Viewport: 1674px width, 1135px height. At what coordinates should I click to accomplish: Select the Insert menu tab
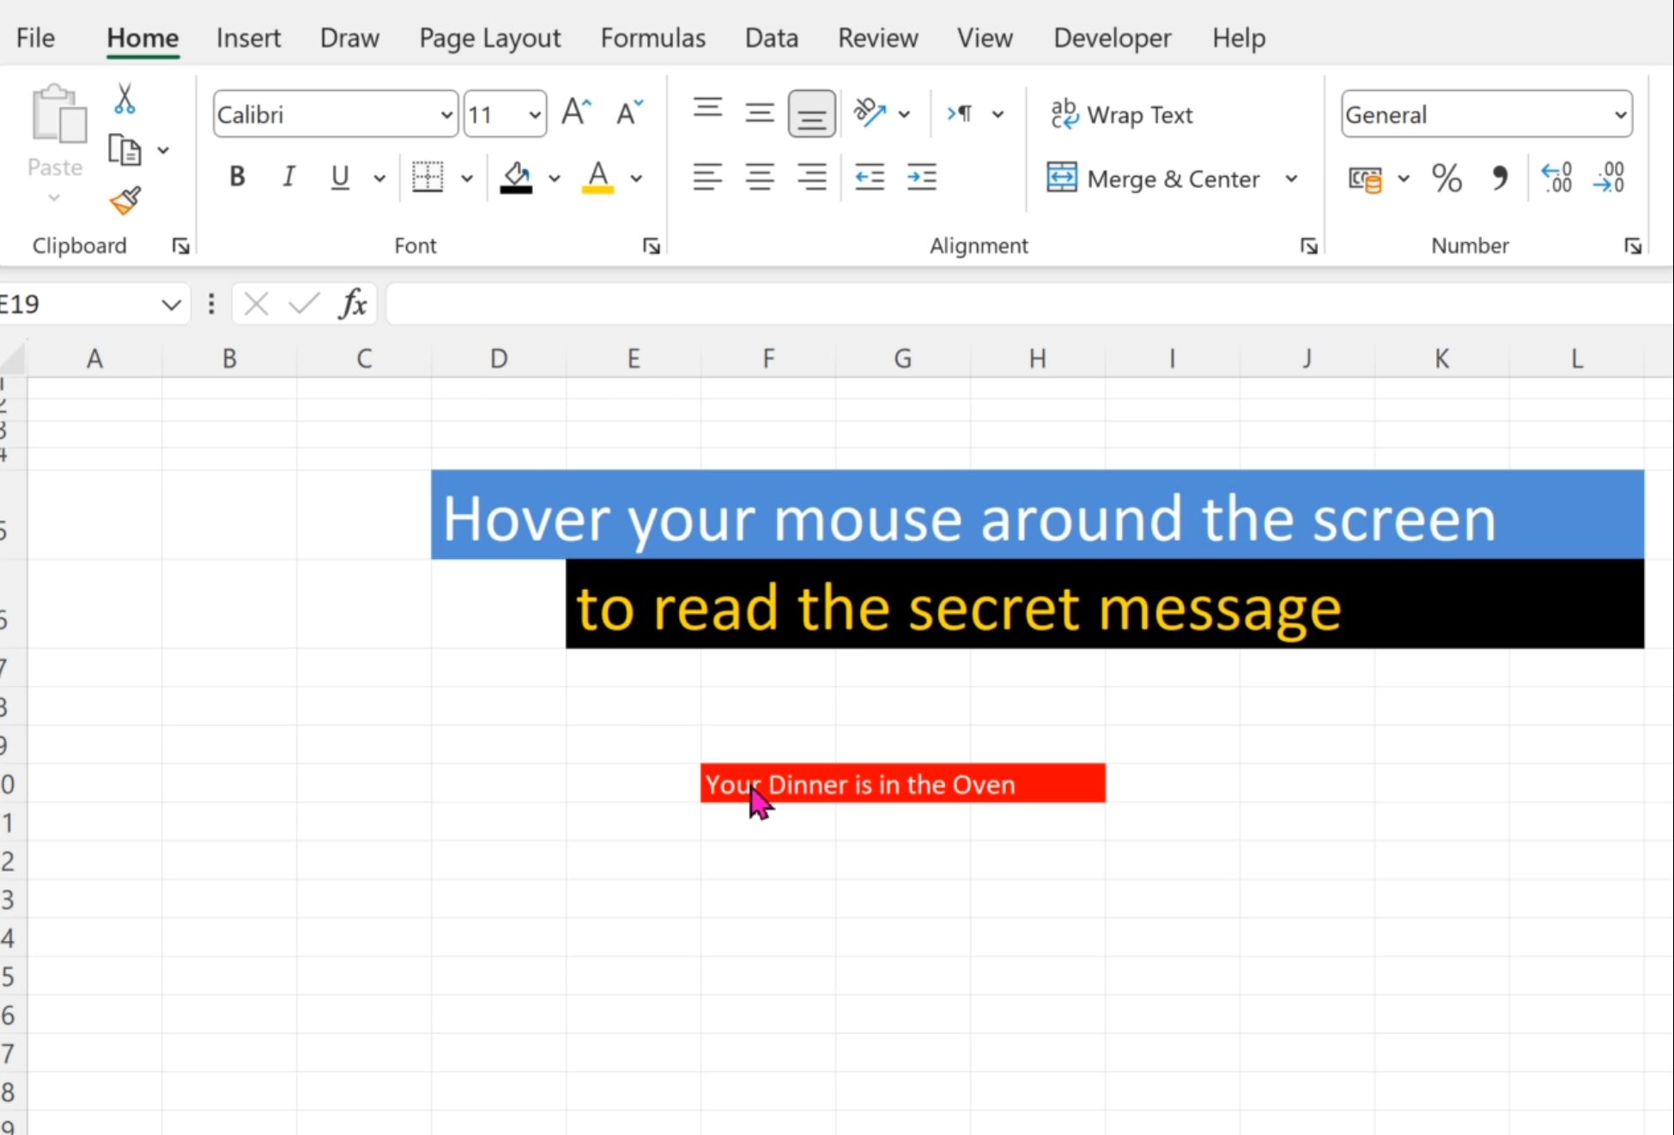[x=247, y=38]
